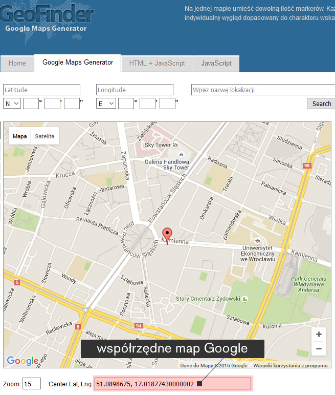Click the Kuronia street label
335x395 pixels.
[272, 326]
